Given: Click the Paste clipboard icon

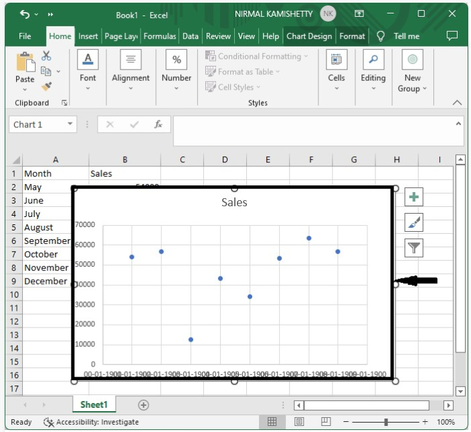Looking at the screenshot, I should click(26, 62).
